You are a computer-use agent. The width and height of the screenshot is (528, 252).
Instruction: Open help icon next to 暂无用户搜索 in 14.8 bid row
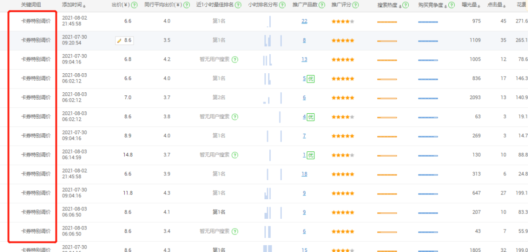[235, 155]
